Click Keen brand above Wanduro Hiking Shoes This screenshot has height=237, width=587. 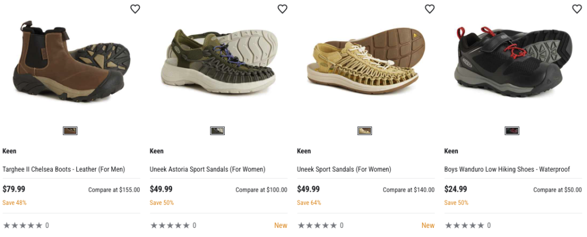click(x=451, y=151)
